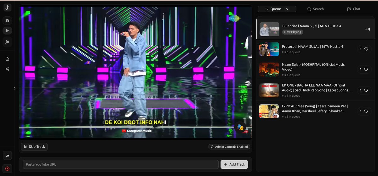The width and height of the screenshot is (378, 176).
Task: Click the red close circle icon
Action: [7, 168]
